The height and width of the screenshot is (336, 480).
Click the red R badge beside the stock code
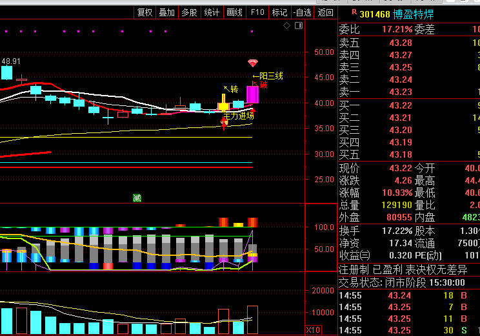(354, 12)
